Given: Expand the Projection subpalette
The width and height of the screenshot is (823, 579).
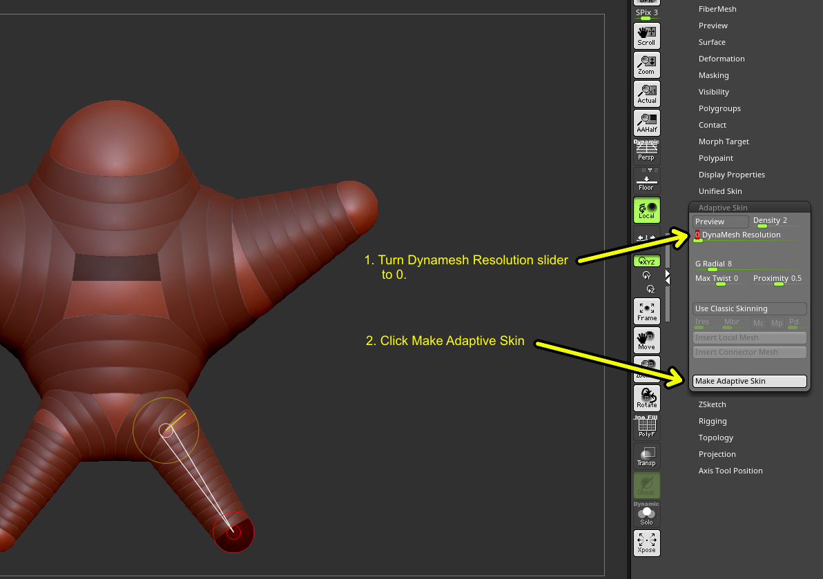Looking at the screenshot, I should pyautogui.click(x=717, y=454).
